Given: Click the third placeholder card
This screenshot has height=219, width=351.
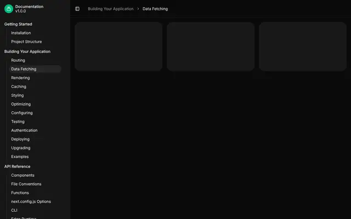Looking at the screenshot, I should coord(303,47).
